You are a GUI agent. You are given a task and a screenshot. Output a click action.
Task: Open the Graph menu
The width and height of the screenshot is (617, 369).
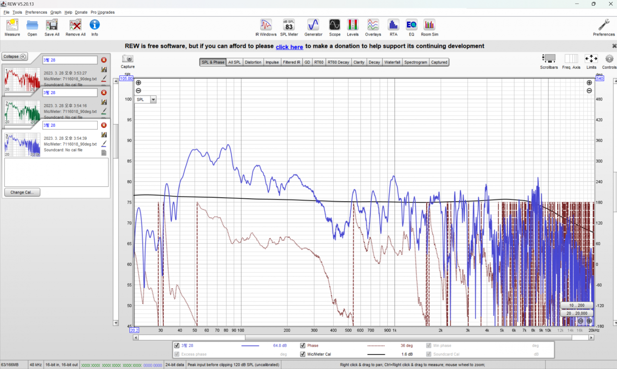coord(56,12)
